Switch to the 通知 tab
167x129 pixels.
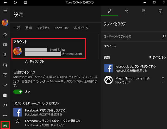click(x=28, y=28)
